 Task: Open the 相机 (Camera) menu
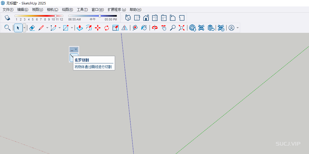[x=52, y=10]
